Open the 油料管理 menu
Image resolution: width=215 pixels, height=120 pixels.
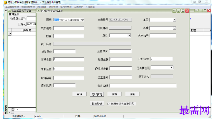[x=42, y=7]
